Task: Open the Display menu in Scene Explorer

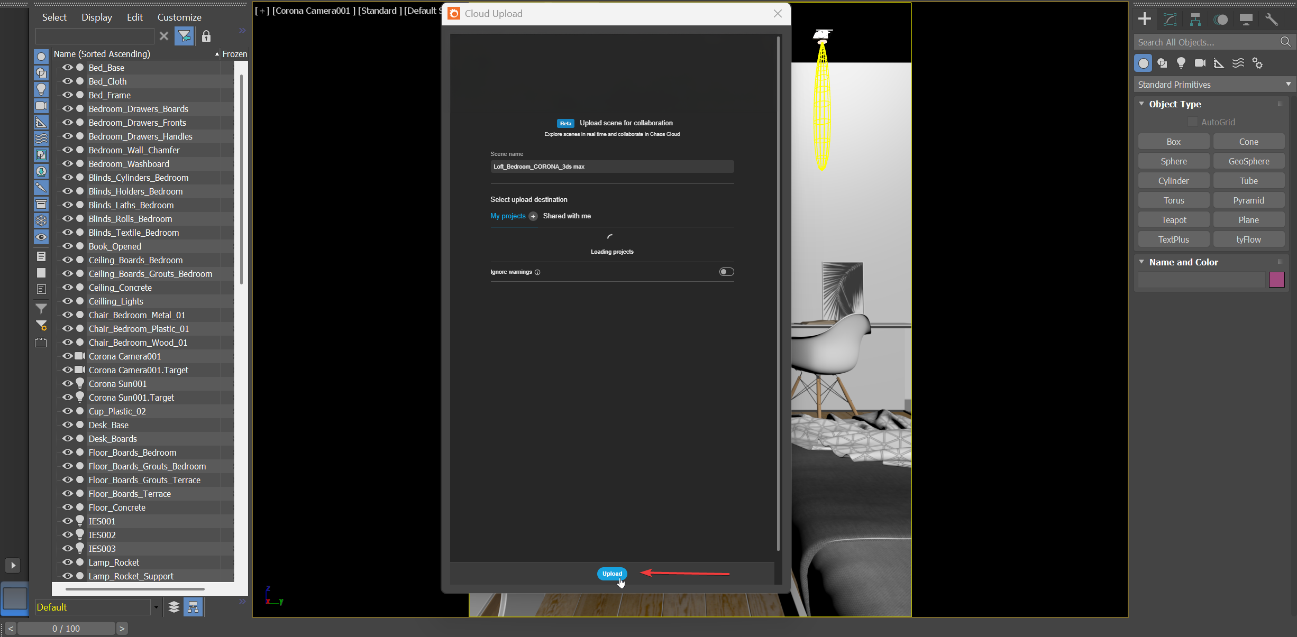Action: click(x=97, y=17)
